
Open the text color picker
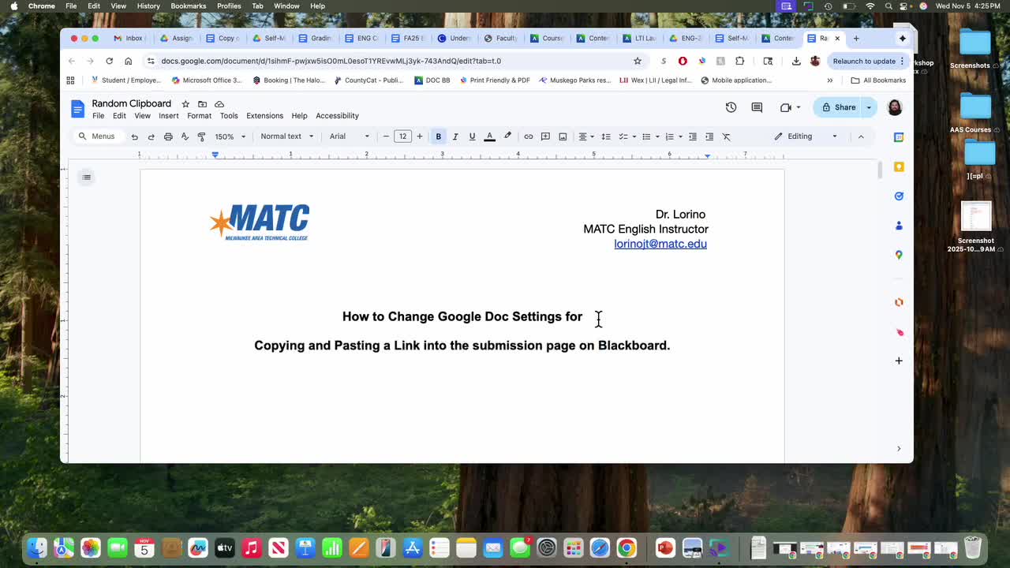point(489,136)
